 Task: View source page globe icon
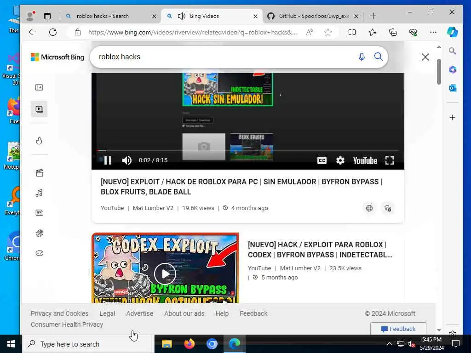(x=369, y=208)
